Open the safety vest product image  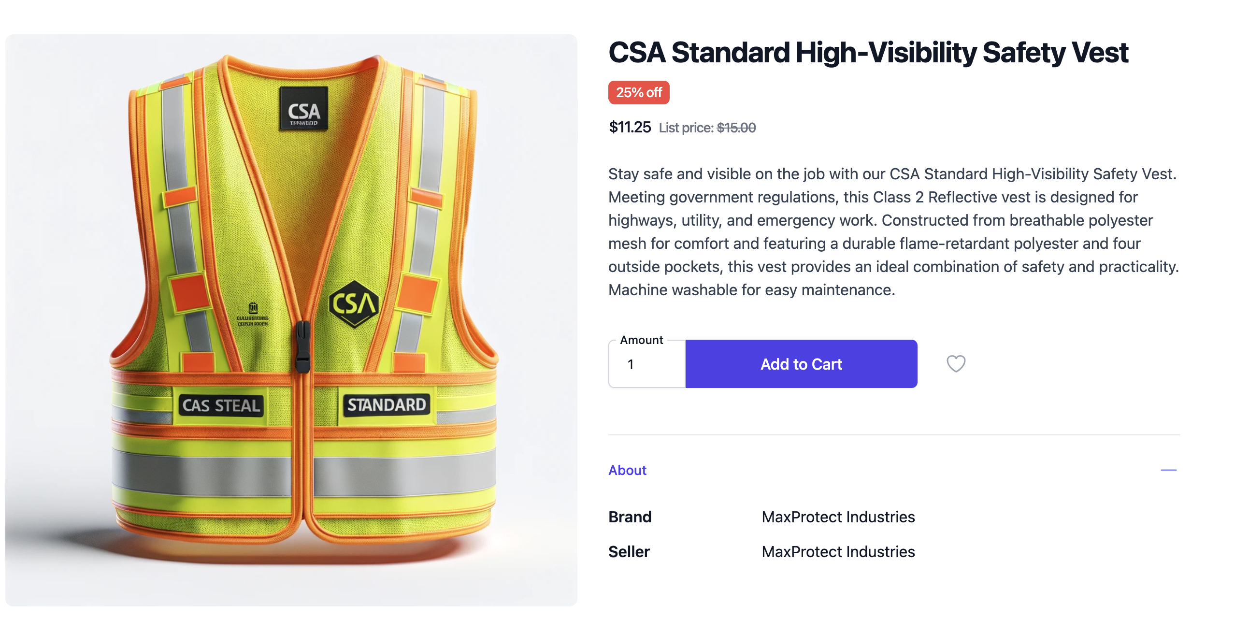291,320
